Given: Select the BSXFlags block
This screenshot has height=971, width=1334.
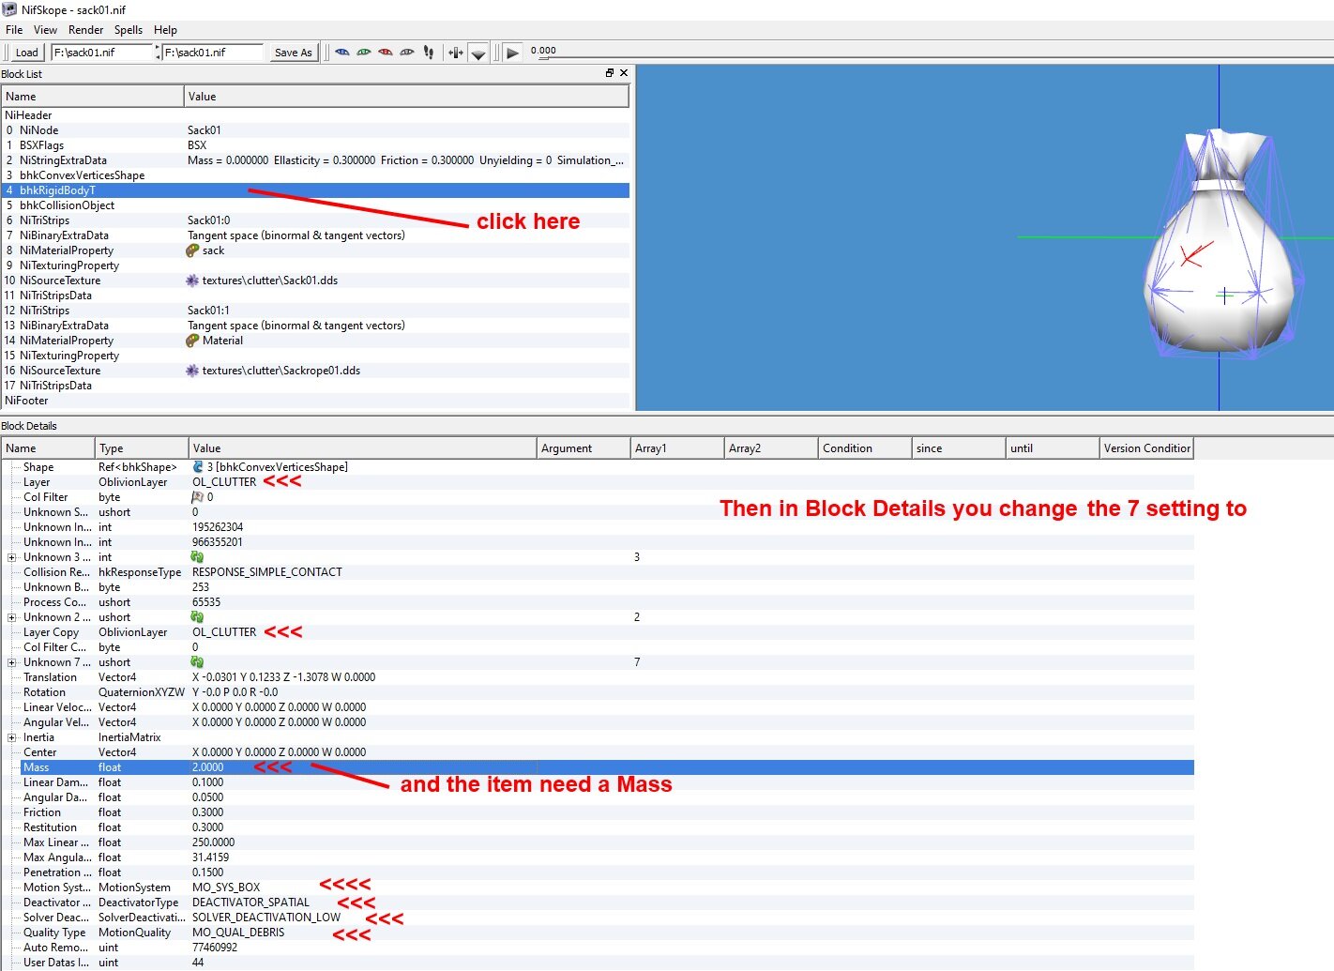Looking at the screenshot, I should [x=315, y=145].
